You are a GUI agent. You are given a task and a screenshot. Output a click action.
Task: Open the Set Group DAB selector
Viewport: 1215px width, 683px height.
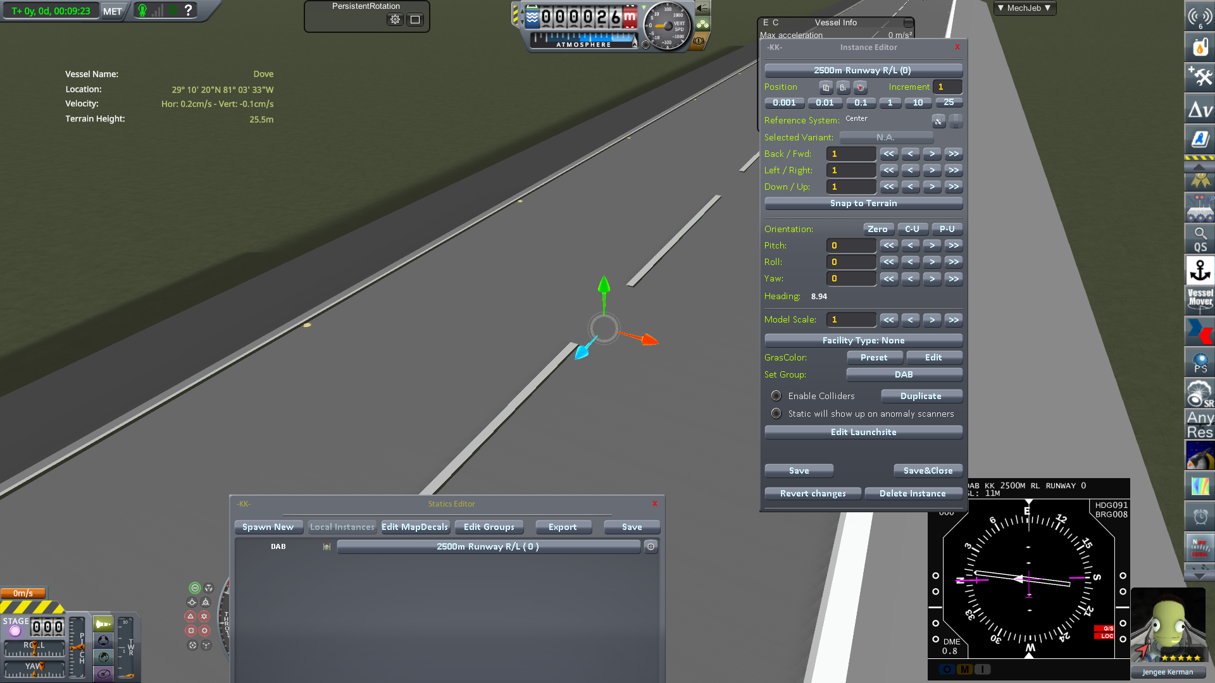click(x=904, y=374)
